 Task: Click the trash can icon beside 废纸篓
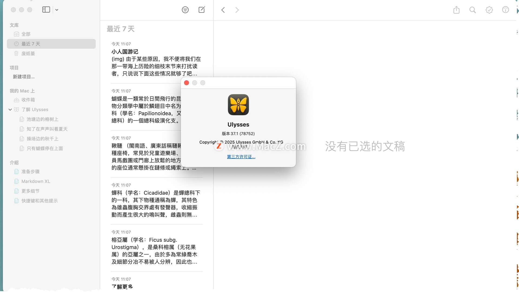(x=16, y=54)
